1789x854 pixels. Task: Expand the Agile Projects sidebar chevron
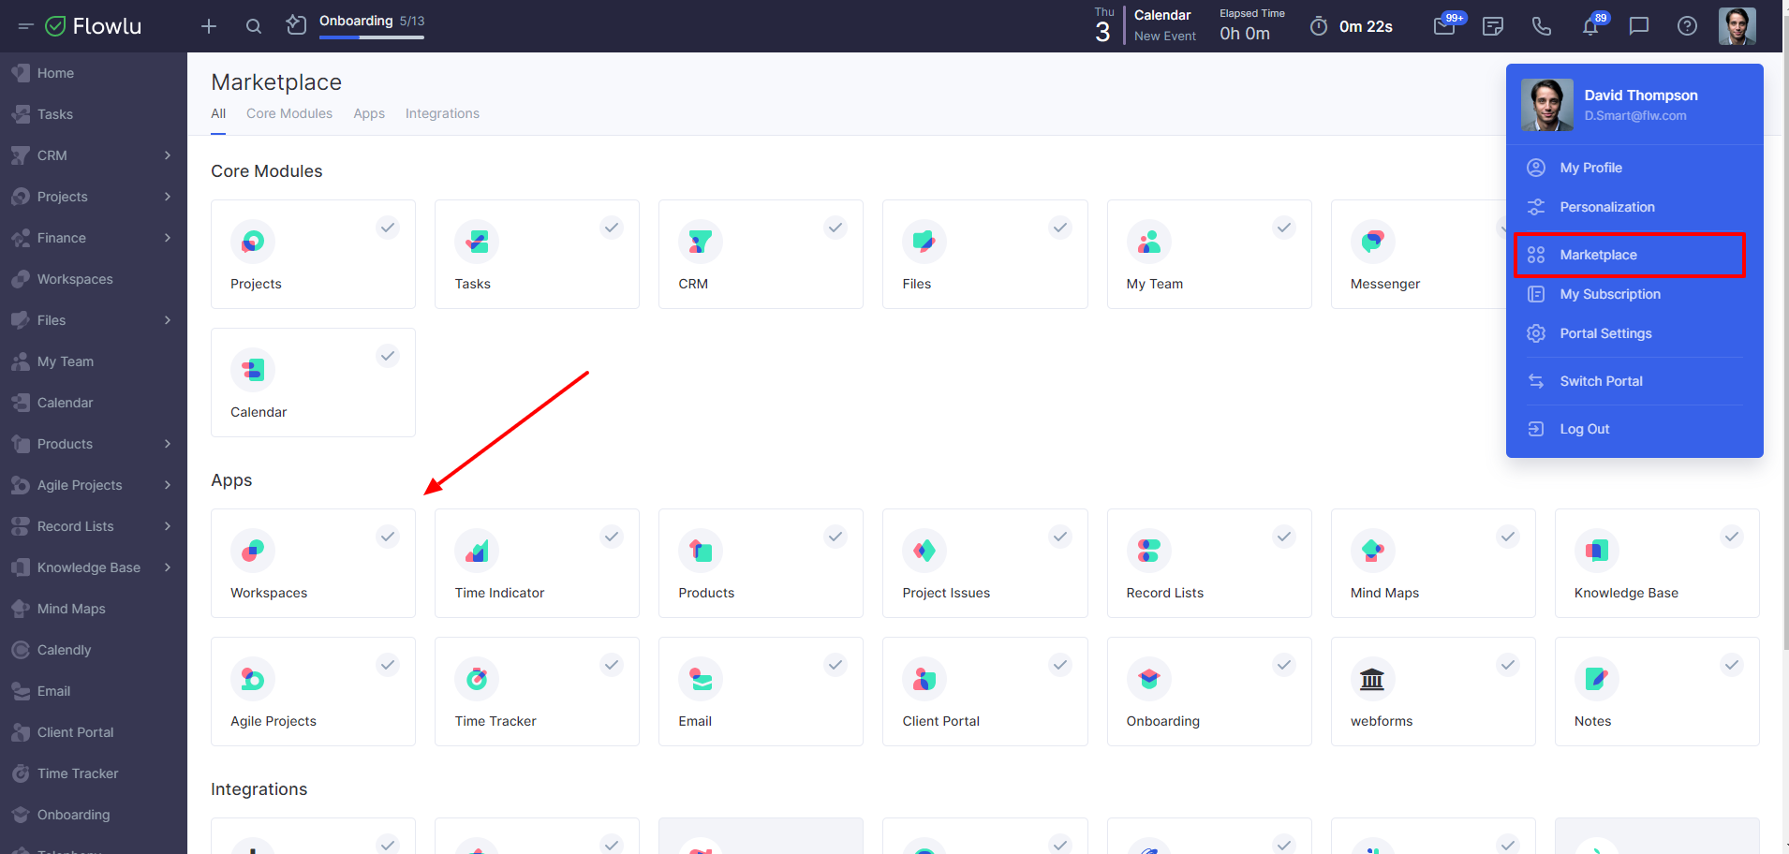pos(168,485)
